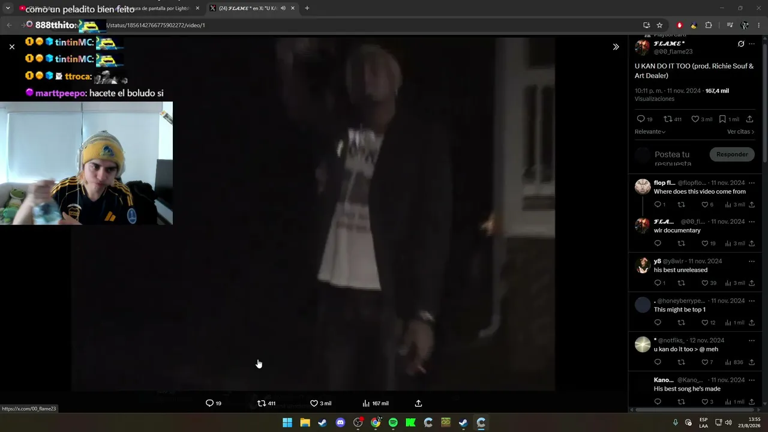The height and width of the screenshot is (432, 768).
Task: Close the video viewer with the X
Action: 12,47
